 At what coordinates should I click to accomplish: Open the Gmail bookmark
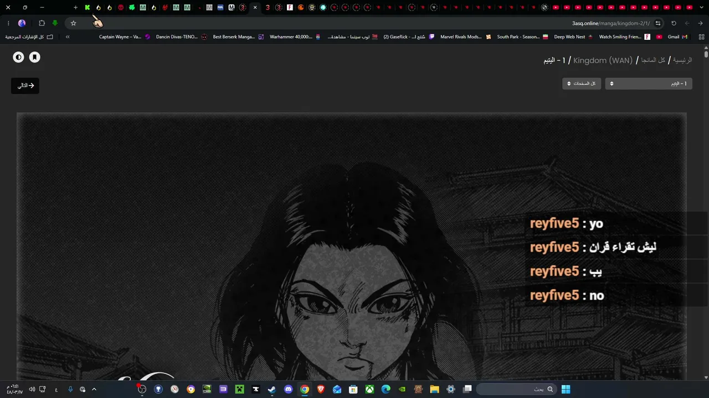click(677, 37)
